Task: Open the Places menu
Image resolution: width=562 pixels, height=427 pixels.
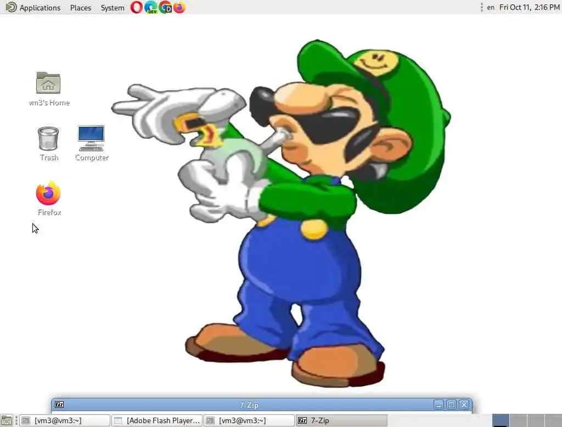Action: point(81,8)
